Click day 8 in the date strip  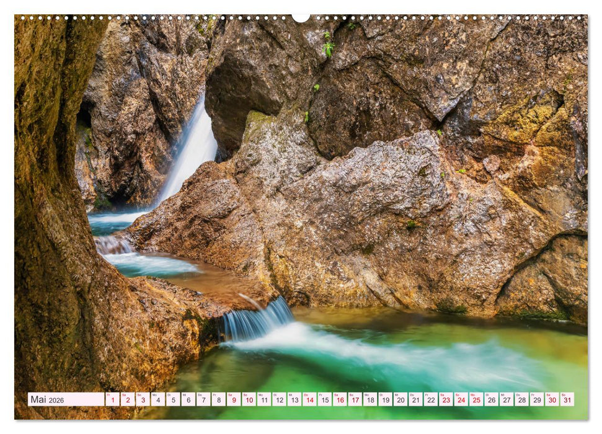pos(218,400)
